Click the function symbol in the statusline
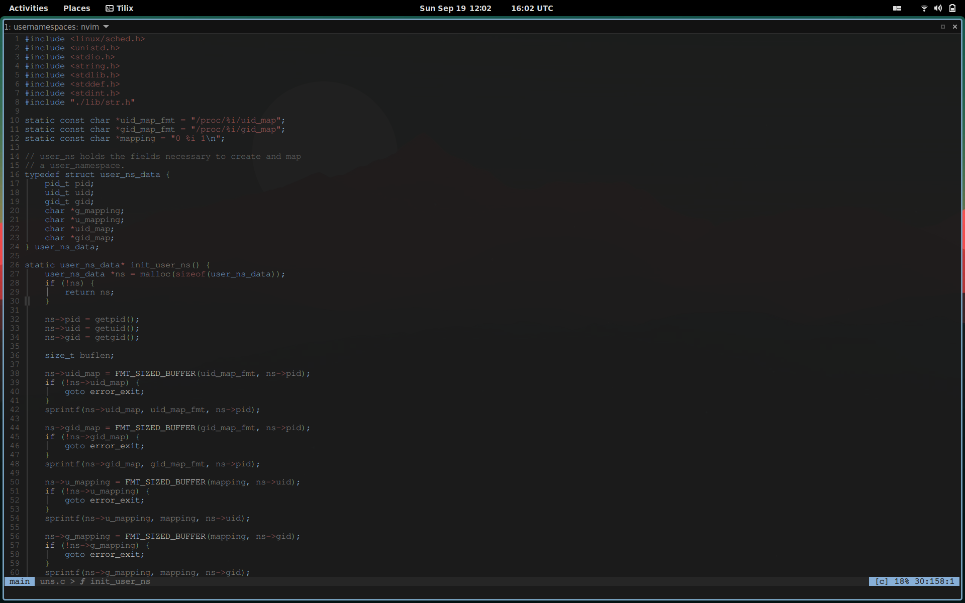The height and width of the screenshot is (603, 965). tap(82, 581)
